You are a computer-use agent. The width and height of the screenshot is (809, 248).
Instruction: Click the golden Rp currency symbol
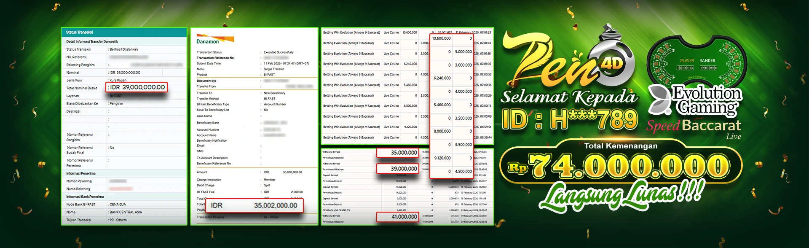517,167
